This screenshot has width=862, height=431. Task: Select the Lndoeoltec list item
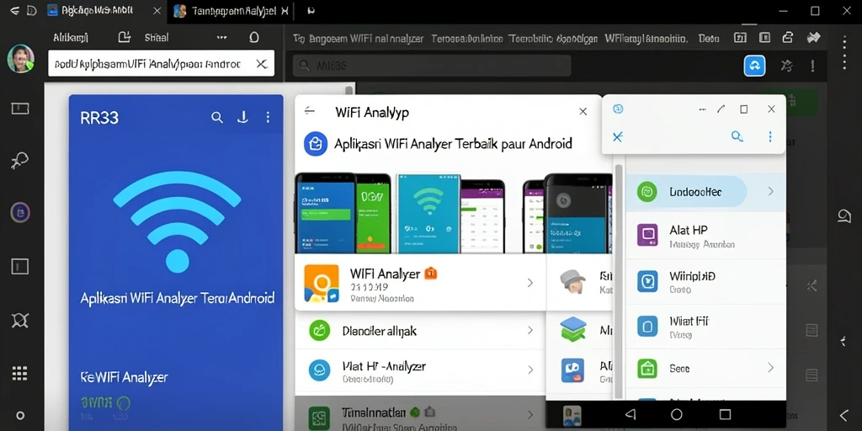point(705,193)
